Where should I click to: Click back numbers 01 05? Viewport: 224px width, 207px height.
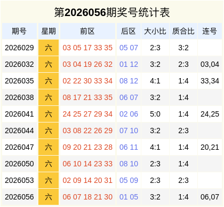pyautogui.click(x=129, y=197)
